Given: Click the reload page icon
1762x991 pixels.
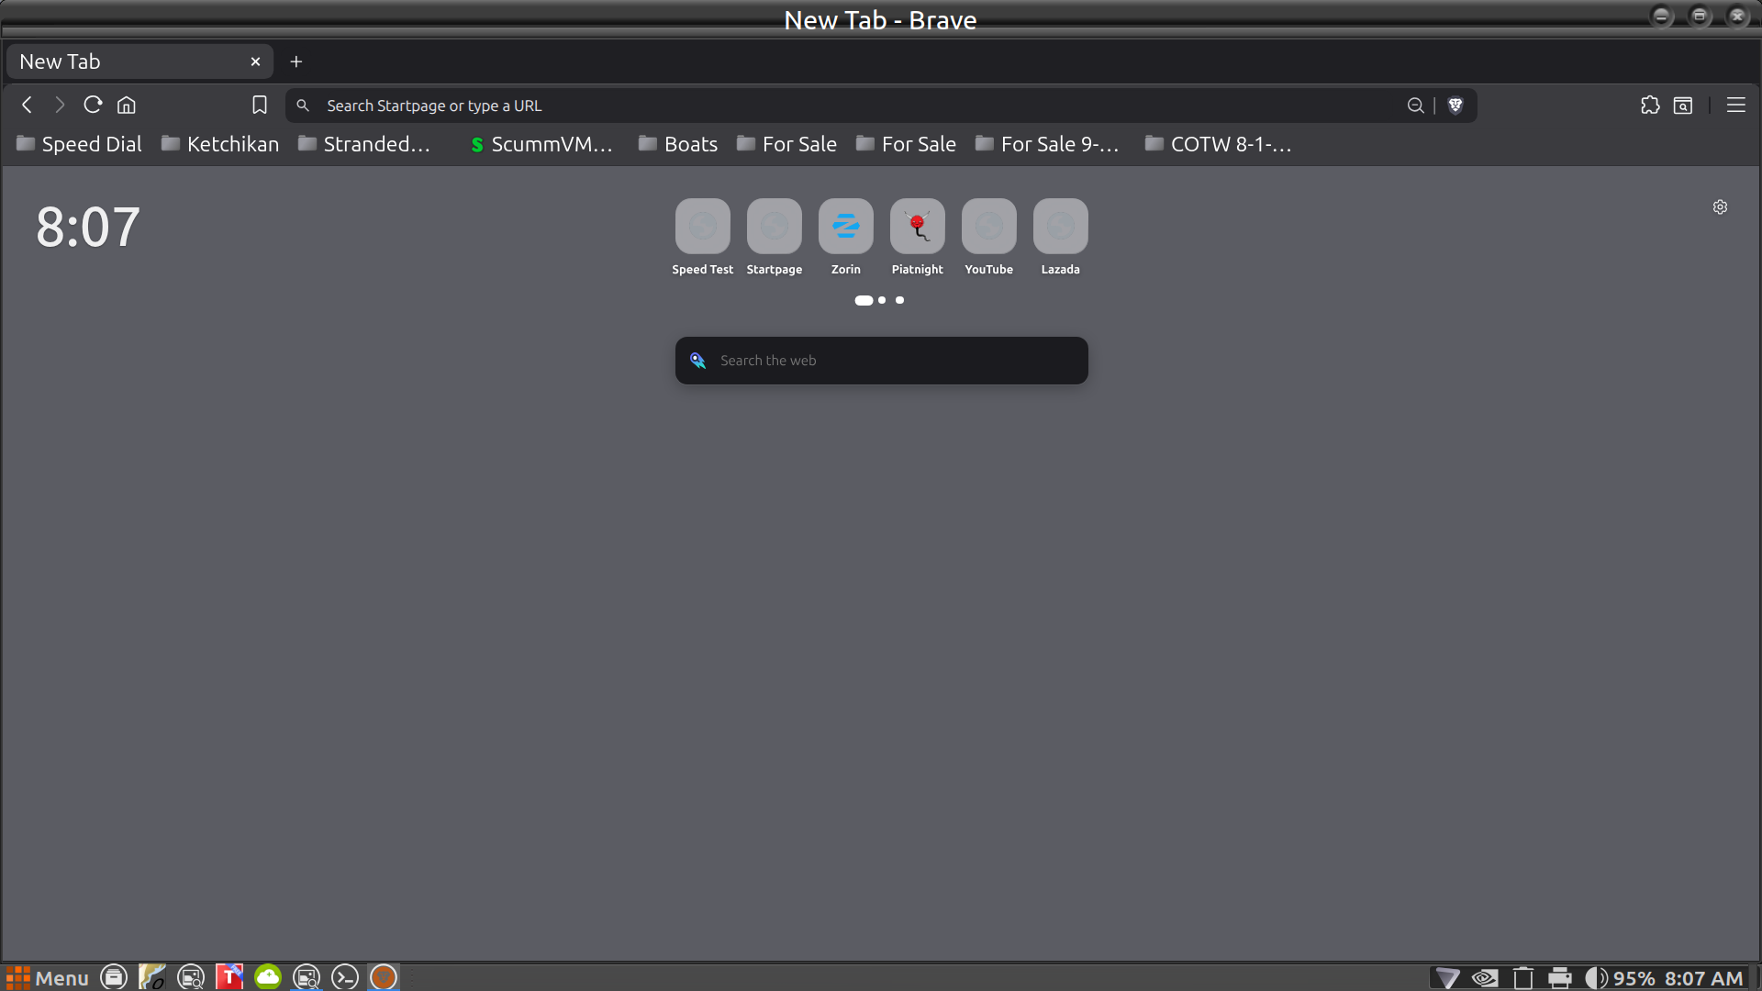Looking at the screenshot, I should (93, 105).
